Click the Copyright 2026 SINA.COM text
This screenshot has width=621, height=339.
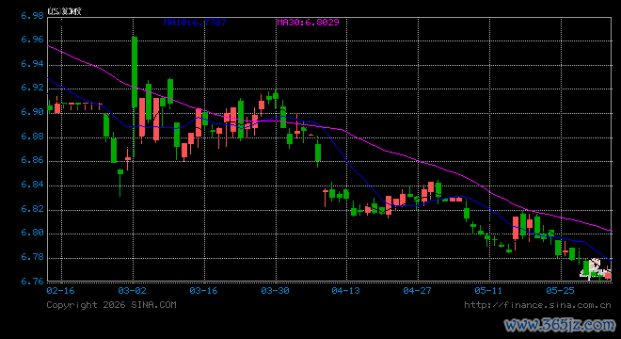click(x=111, y=305)
